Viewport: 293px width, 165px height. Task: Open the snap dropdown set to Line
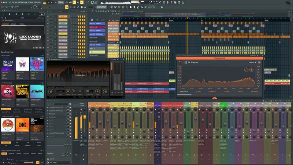click(89, 7)
